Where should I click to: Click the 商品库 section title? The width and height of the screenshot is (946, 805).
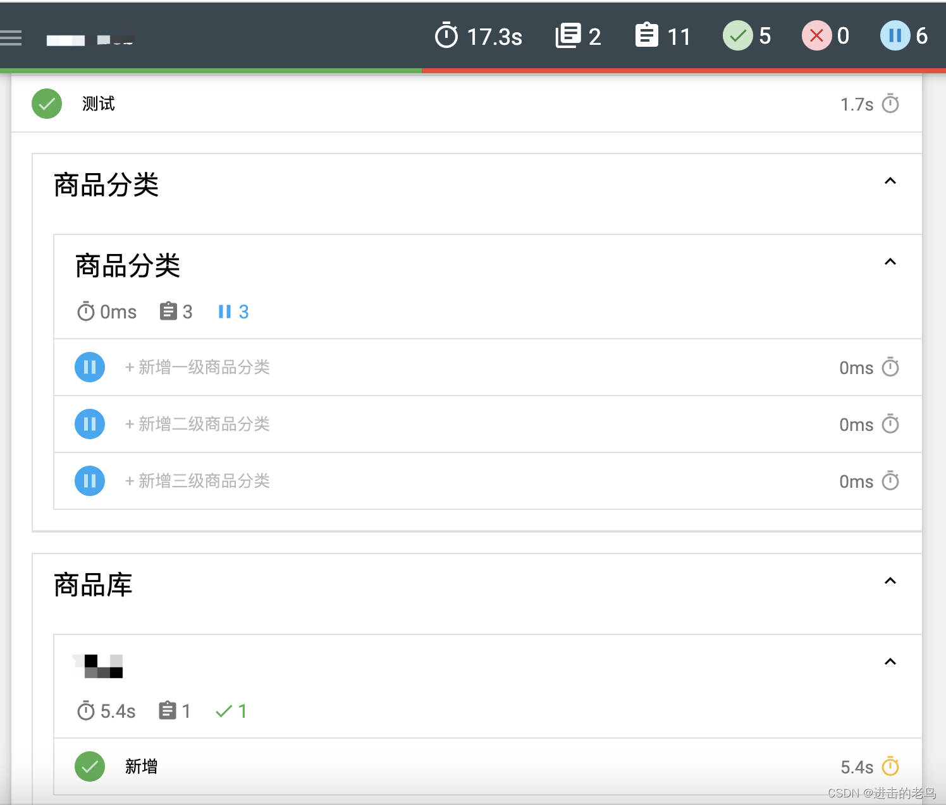pyautogui.click(x=92, y=585)
